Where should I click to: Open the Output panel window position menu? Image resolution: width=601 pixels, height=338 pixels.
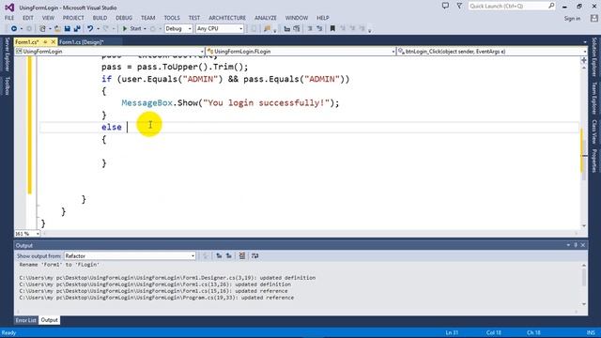pyautogui.click(x=568, y=245)
